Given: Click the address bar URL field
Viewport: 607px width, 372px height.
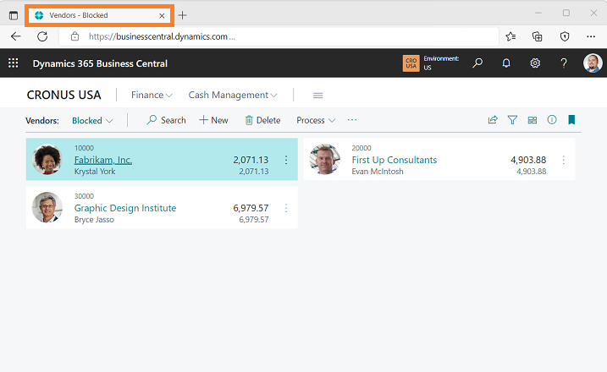Looking at the screenshot, I should click(x=279, y=36).
